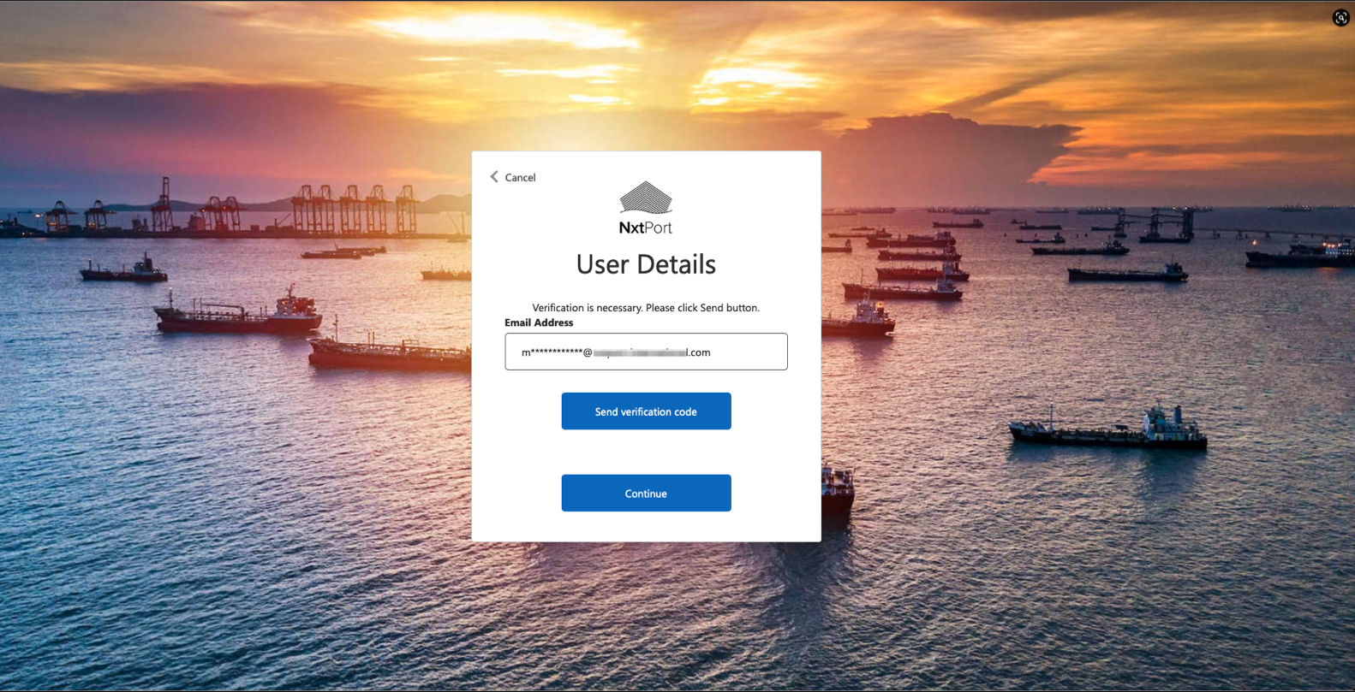Focus the masked email address field
This screenshot has width=1355, height=692.
646,352
